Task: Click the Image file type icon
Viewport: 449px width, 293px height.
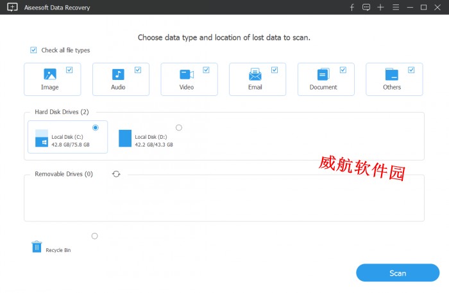Action: (50, 74)
